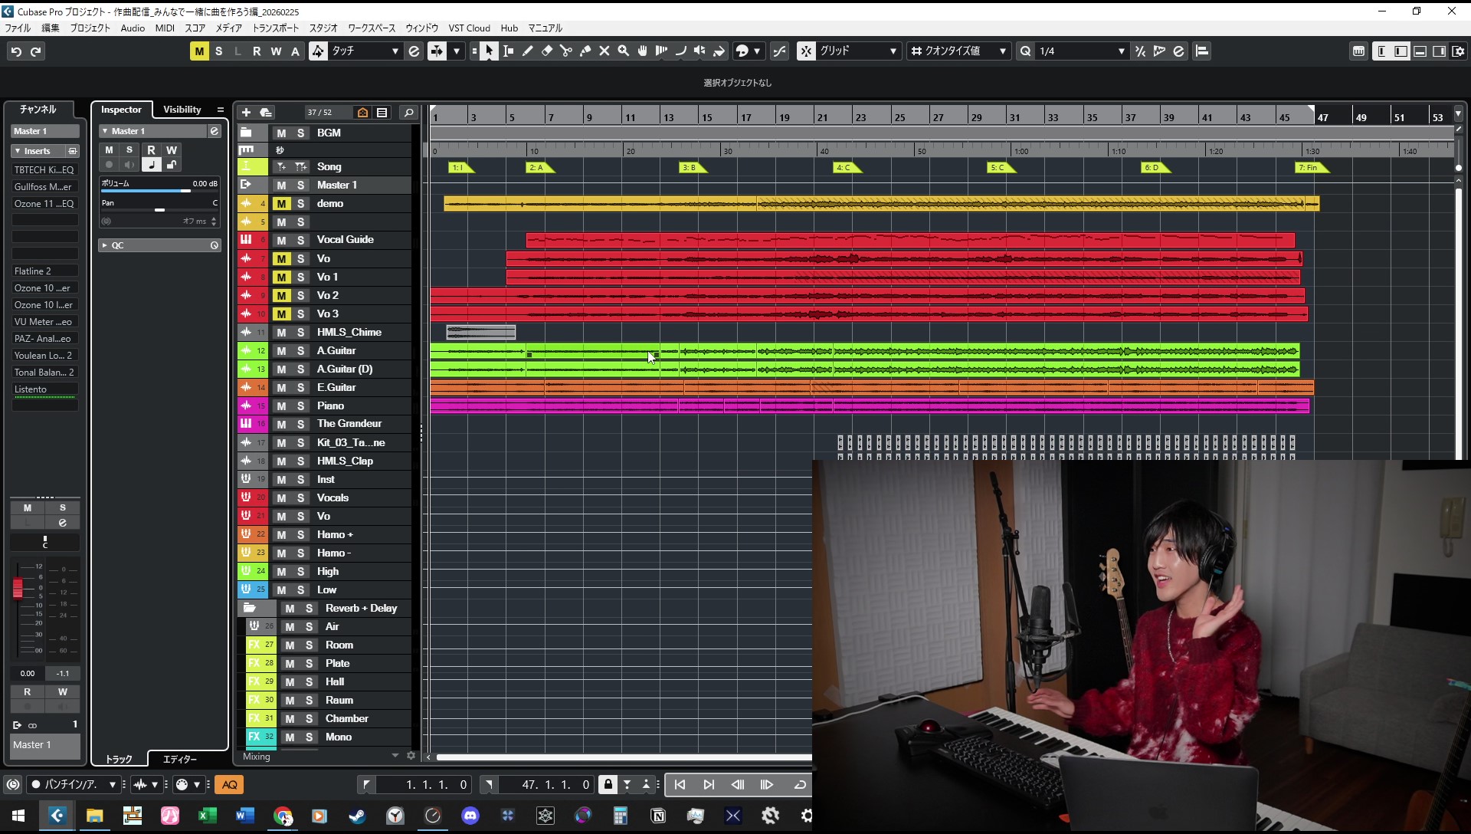Select the Mute X tool
Screen dimensions: 1471x834
(x=604, y=51)
